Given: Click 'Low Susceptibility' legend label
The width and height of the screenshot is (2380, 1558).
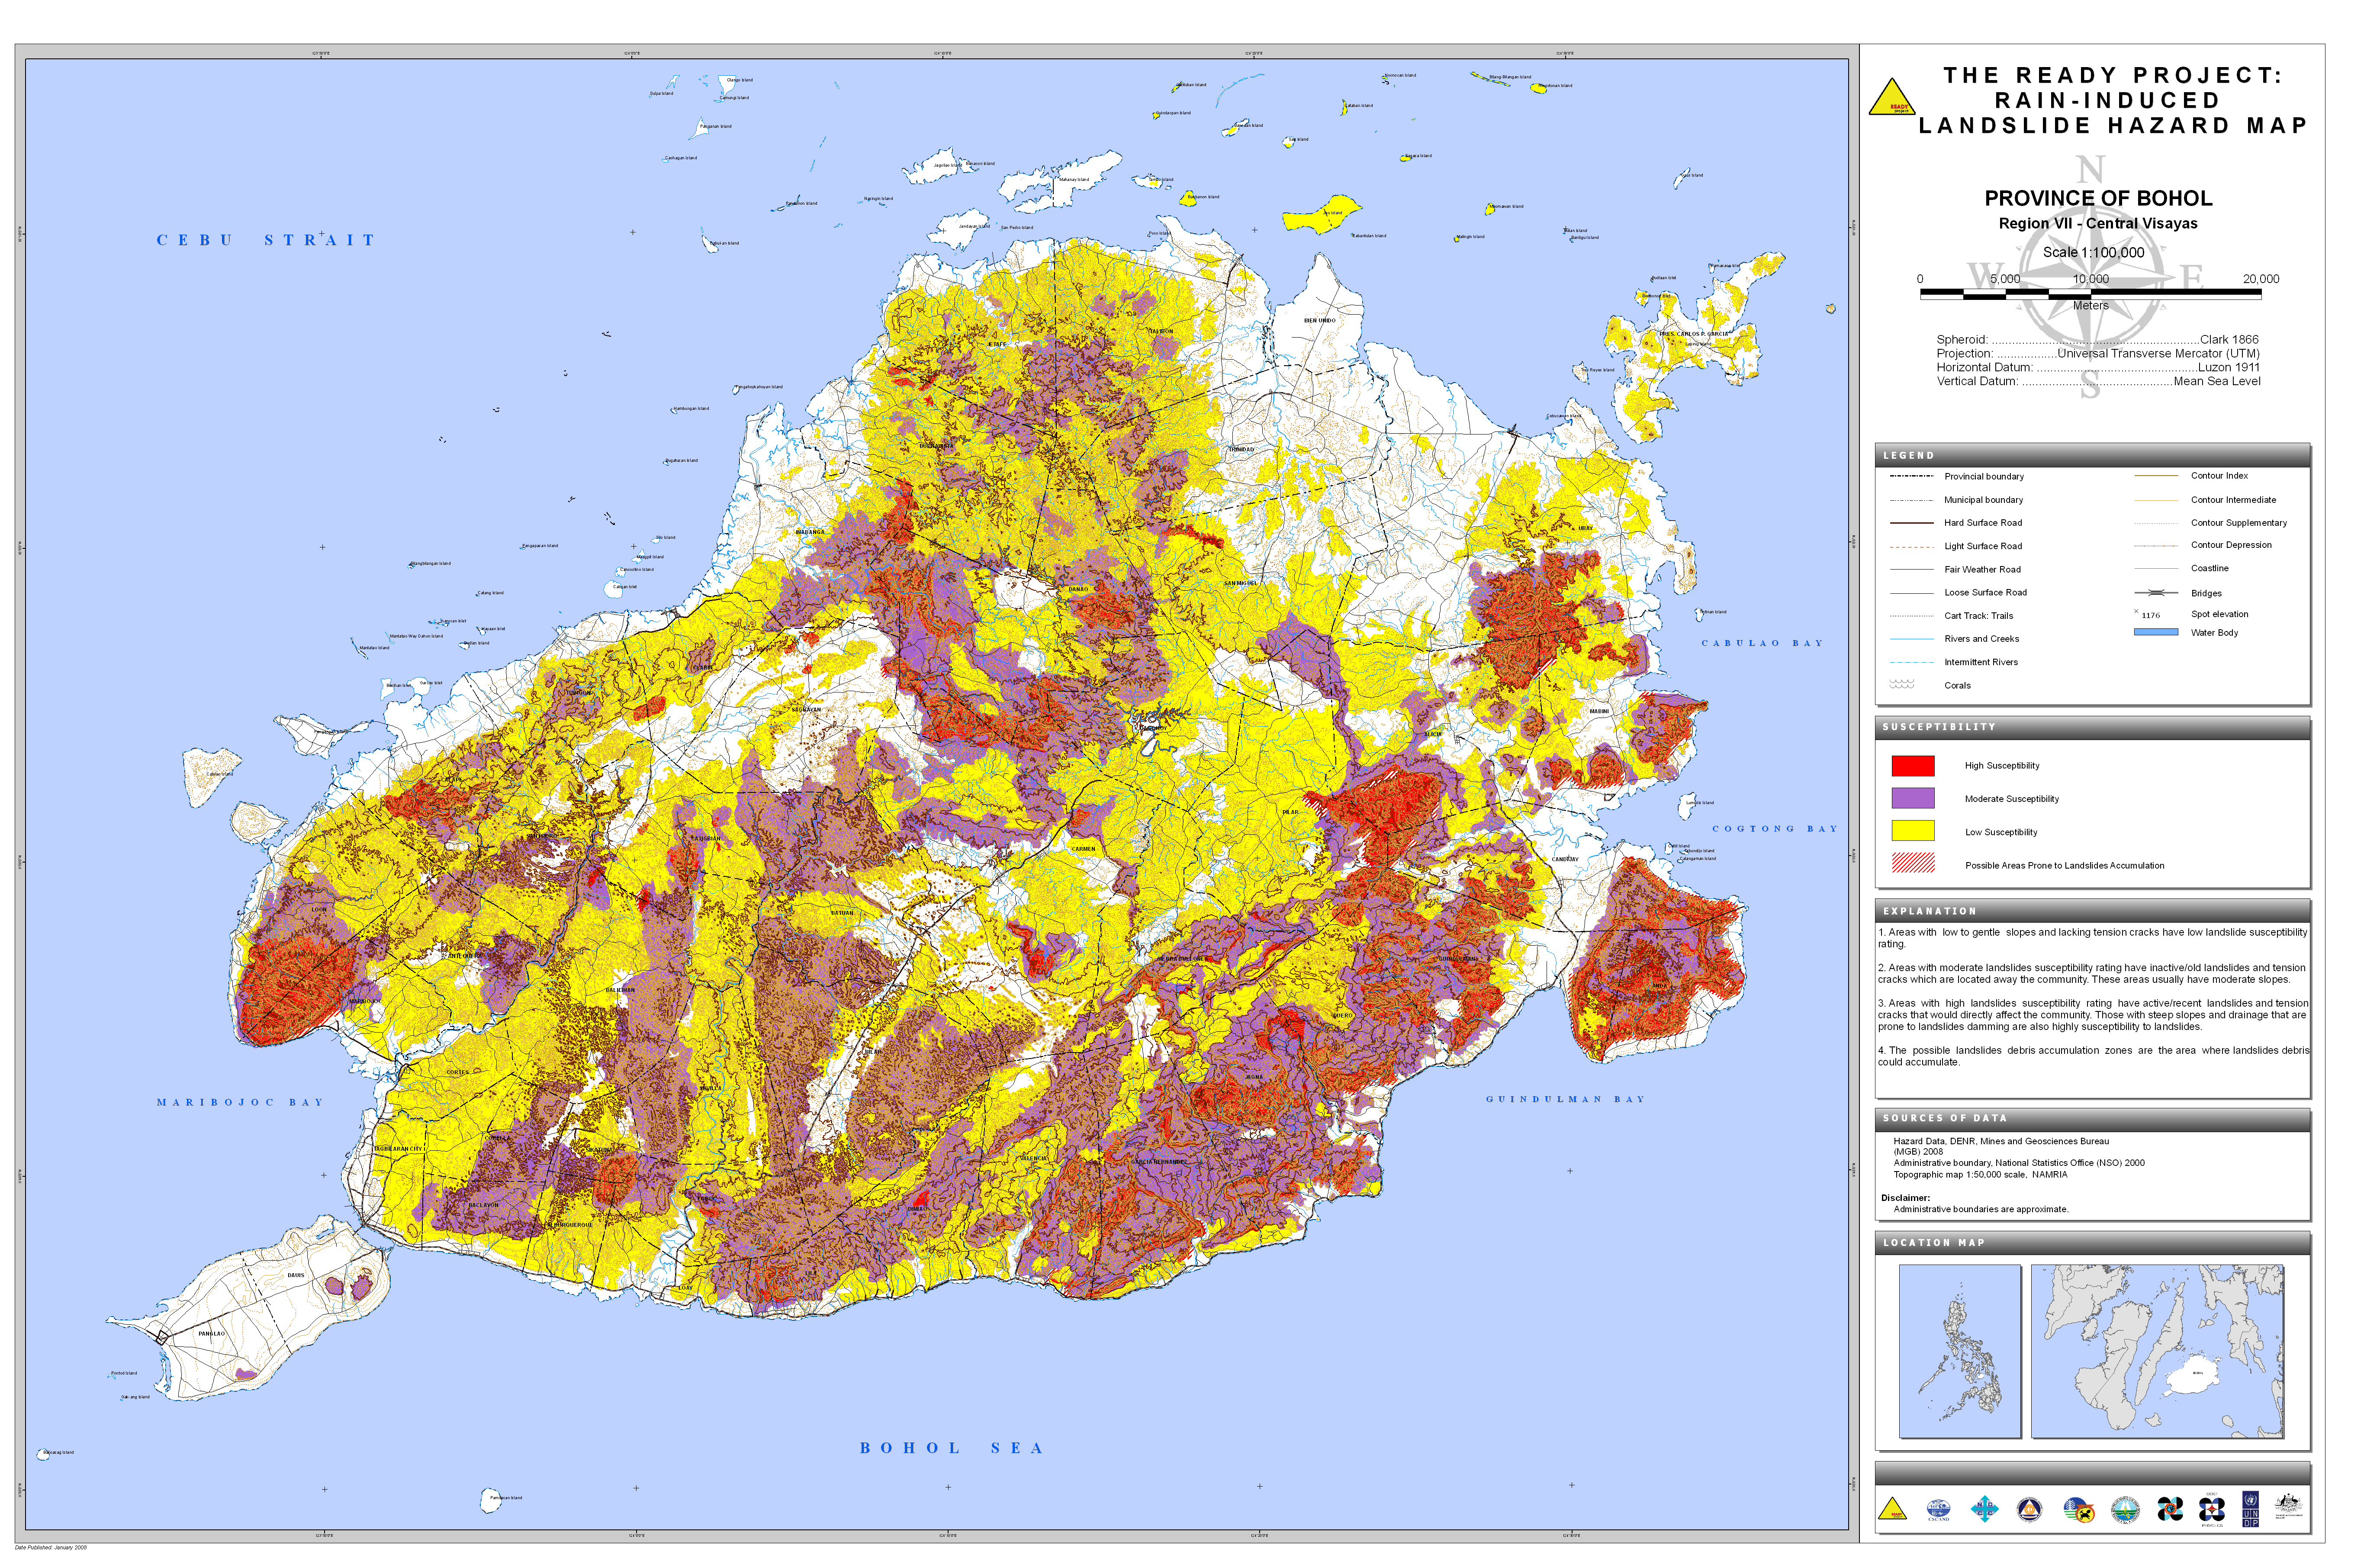Looking at the screenshot, I should 2001,832.
